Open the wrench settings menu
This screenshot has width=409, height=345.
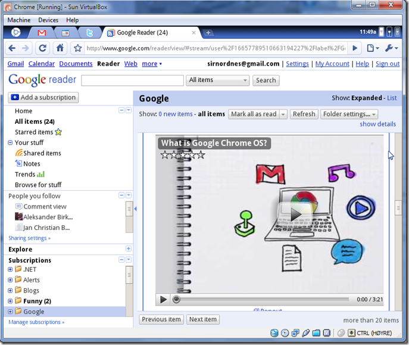(x=391, y=48)
